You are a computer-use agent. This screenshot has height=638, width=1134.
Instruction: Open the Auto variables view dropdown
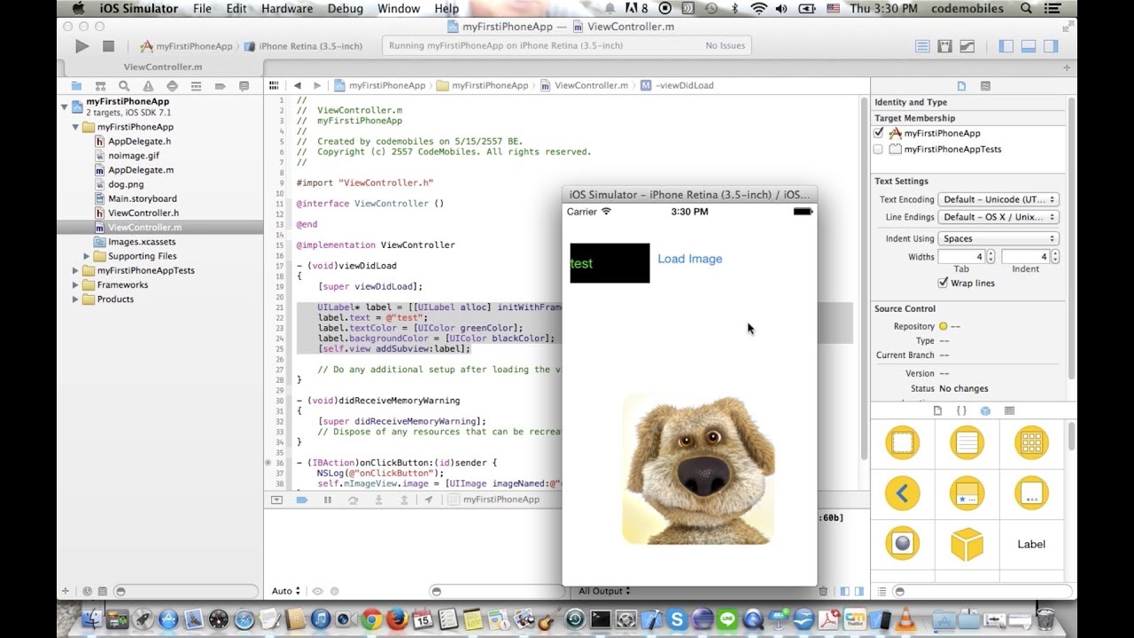(285, 591)
